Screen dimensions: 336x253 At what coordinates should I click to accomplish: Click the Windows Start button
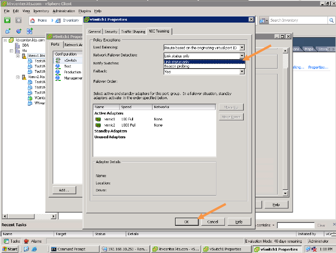pyautogui.click(x=10, y=249)
